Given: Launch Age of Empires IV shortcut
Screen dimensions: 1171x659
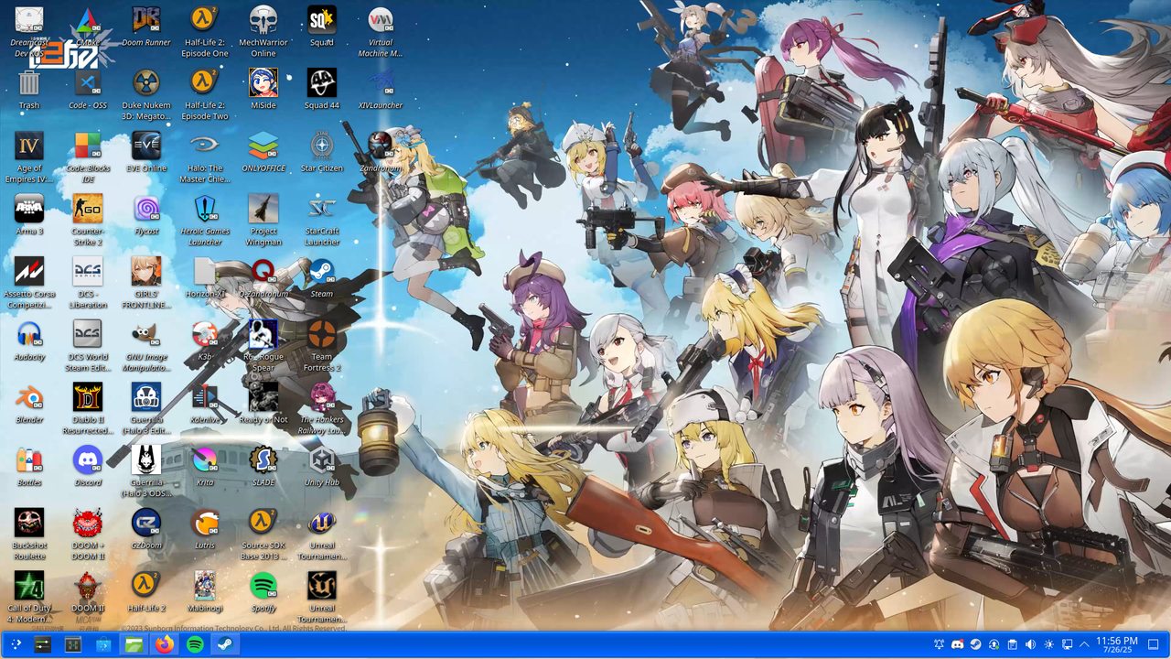Looking at the screenshot, I should (x=29, y=146).
